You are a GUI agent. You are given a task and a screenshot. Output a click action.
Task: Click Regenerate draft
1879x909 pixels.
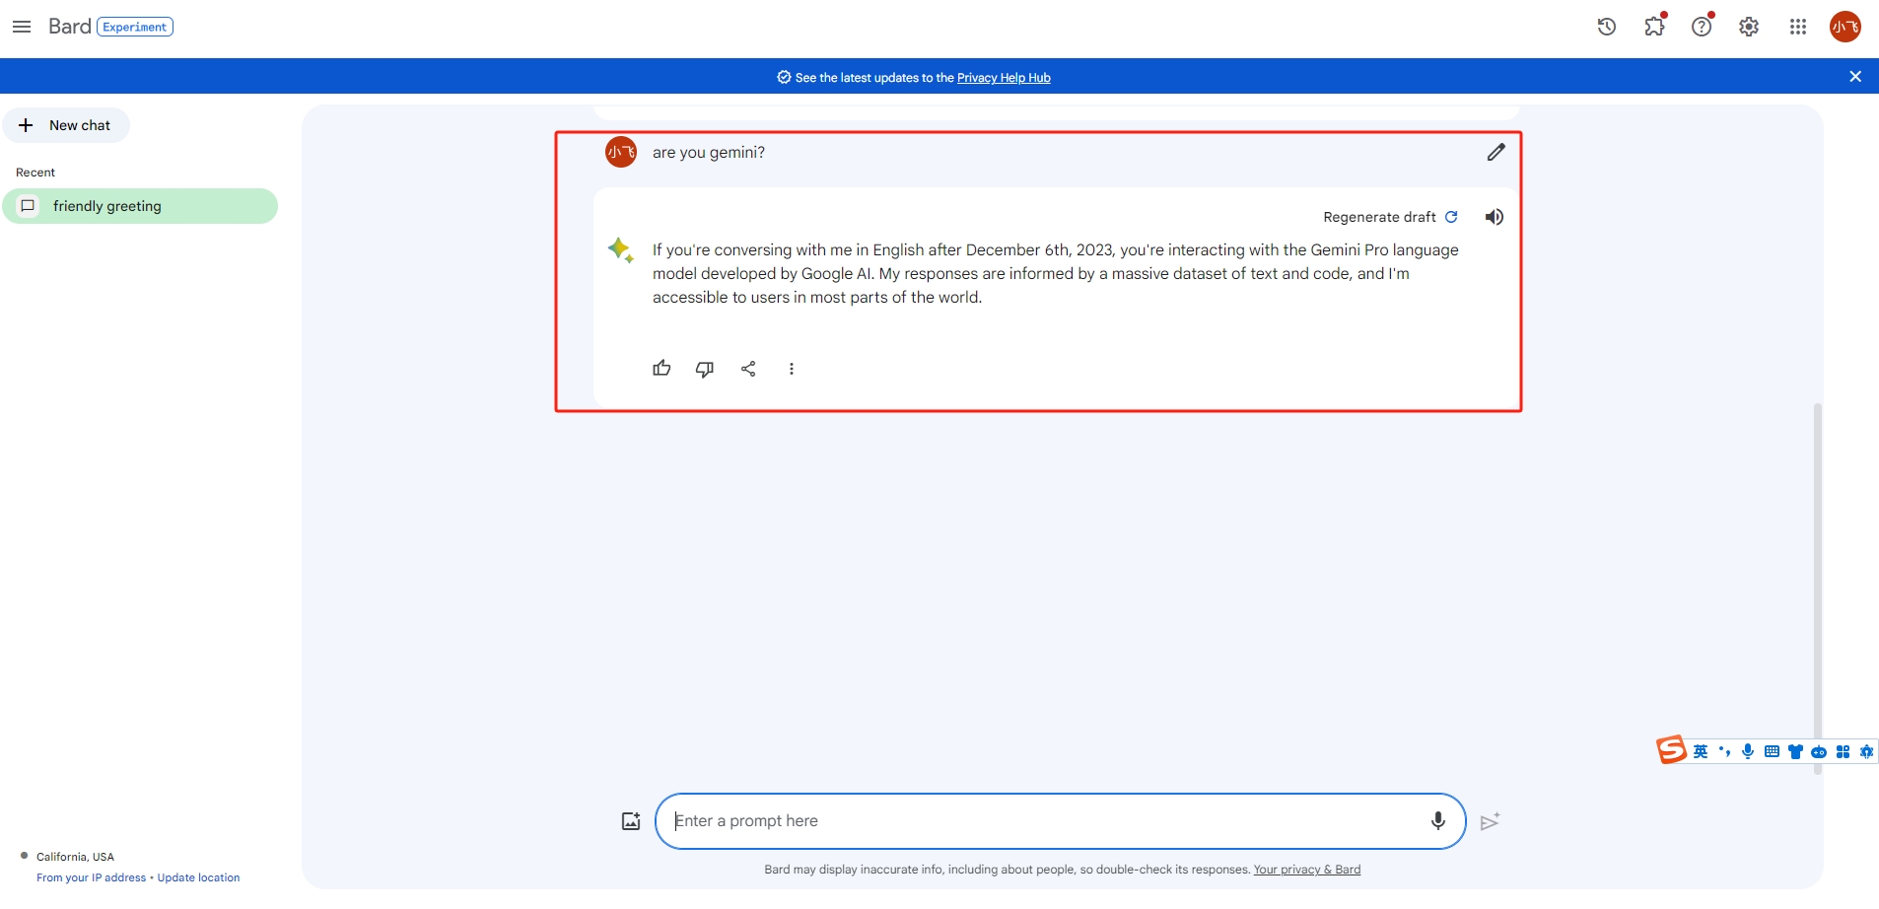(1390, 217)
